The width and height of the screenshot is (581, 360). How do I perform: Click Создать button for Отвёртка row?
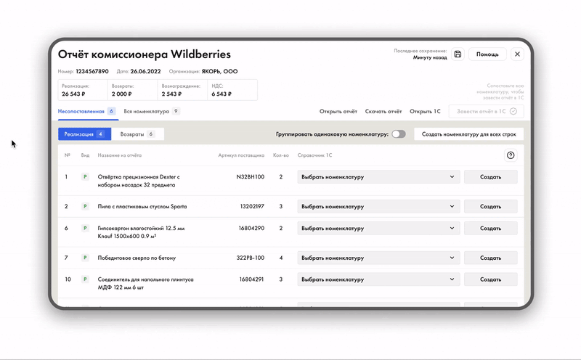[x=491, y=176]
